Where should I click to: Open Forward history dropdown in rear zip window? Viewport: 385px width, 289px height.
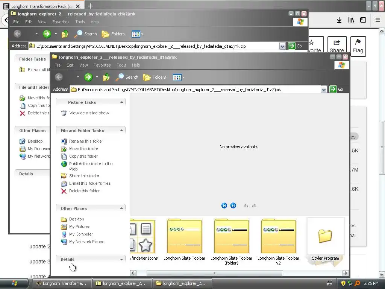pyautogui.click(x=56, y=34)
